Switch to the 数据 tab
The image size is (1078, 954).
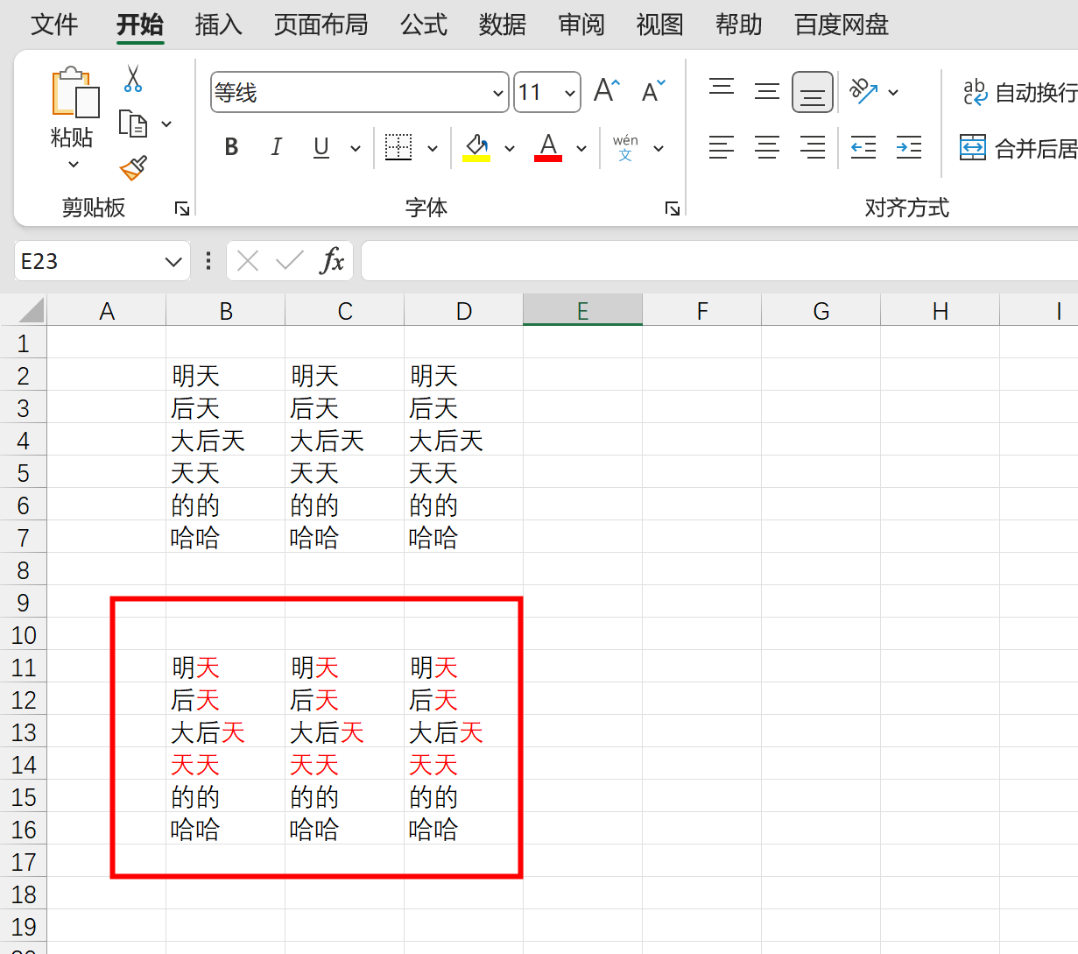503,25
